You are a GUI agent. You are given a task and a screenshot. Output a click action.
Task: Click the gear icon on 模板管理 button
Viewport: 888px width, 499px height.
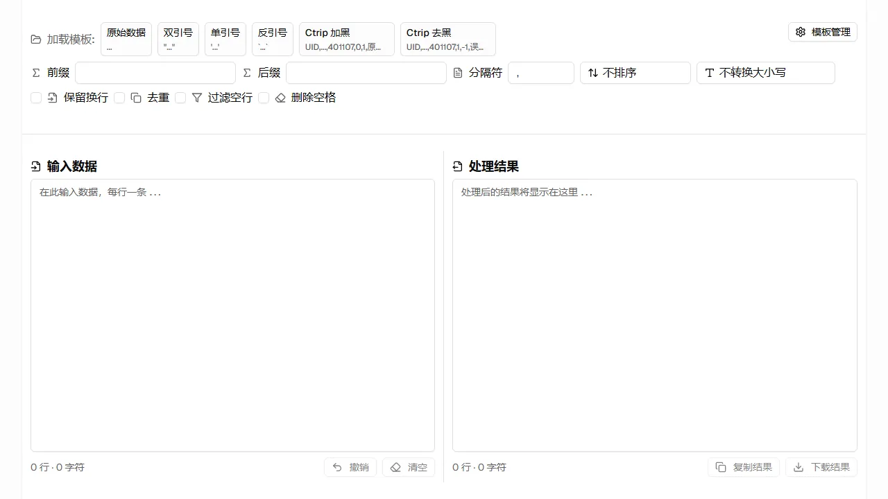point(801,32)
